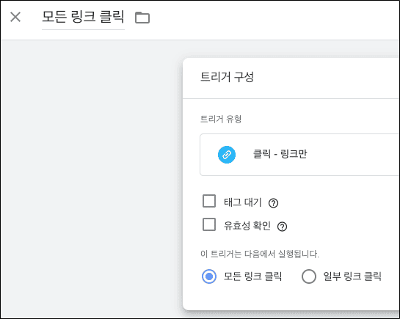Screen dimensions: 400x319
Task: Select the 일부 링크 클릭 radio button
Action: (309, 276)
